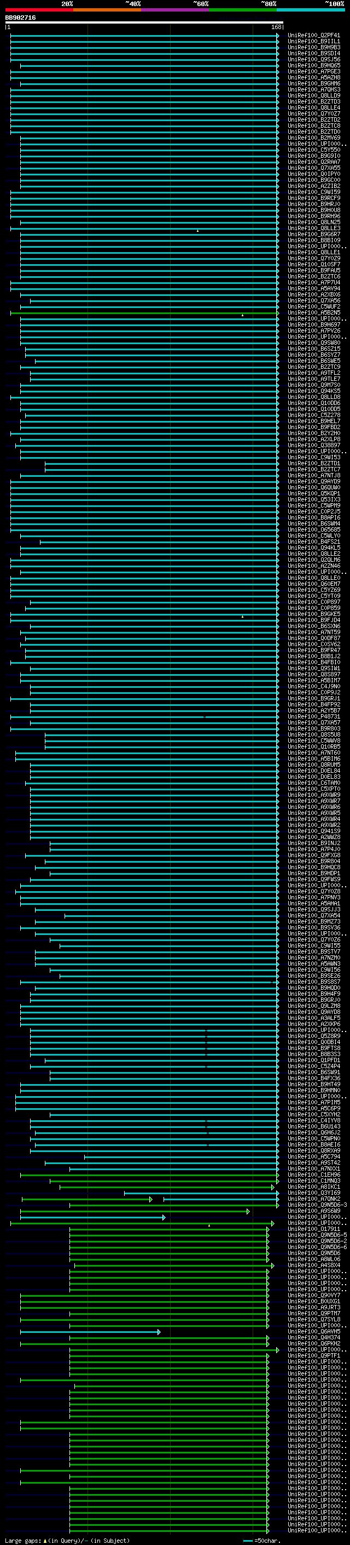Select the UniRef100_Q94KS5 label

314,391
